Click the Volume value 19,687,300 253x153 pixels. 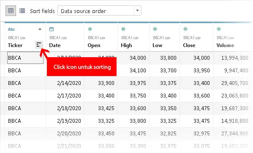click(x=234, y=108)
